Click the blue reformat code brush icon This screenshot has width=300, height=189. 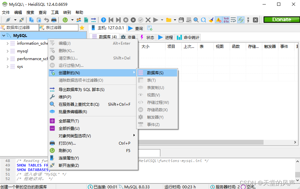(x=211, y=20)
